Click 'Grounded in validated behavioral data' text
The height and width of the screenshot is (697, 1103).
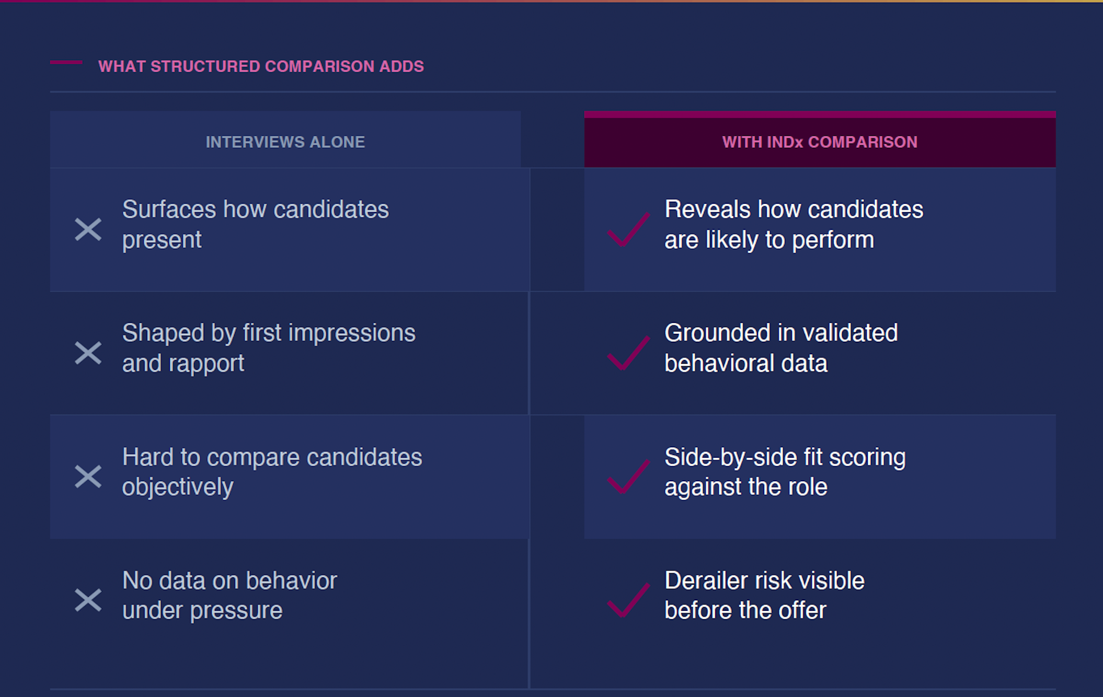[780, 347]
